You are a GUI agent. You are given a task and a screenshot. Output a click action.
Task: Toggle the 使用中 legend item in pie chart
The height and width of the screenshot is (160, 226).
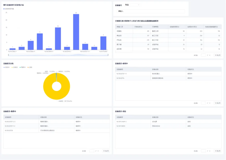pyautogui.click(x=7, y=67)
